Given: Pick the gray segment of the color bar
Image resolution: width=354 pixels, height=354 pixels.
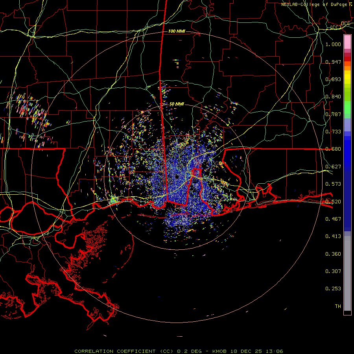Looking at the screenshot, I should [x=347, y=273].
